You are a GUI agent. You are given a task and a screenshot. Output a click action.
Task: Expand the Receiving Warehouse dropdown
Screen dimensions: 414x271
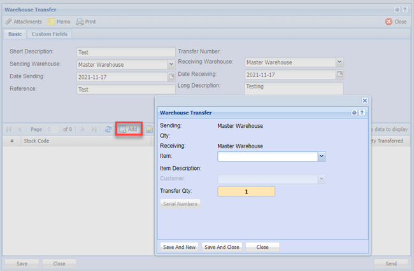pyautogui.click(x=339, y=62)
